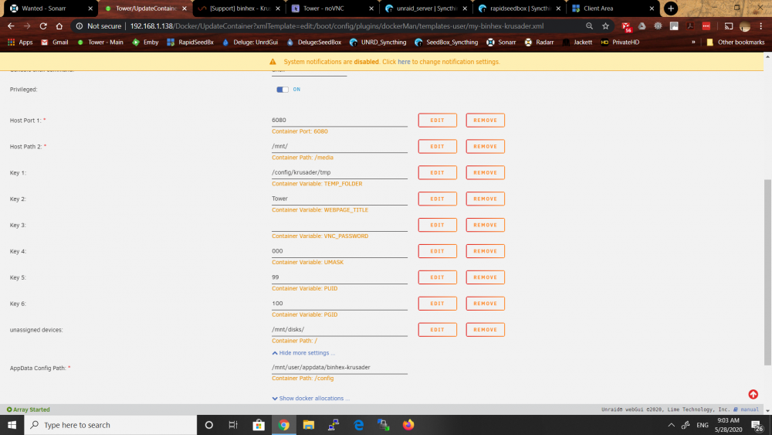This screenshot has height=435, width=772.
Task: Open PrivateHD bookmark
Action: (x=621, y=42)
